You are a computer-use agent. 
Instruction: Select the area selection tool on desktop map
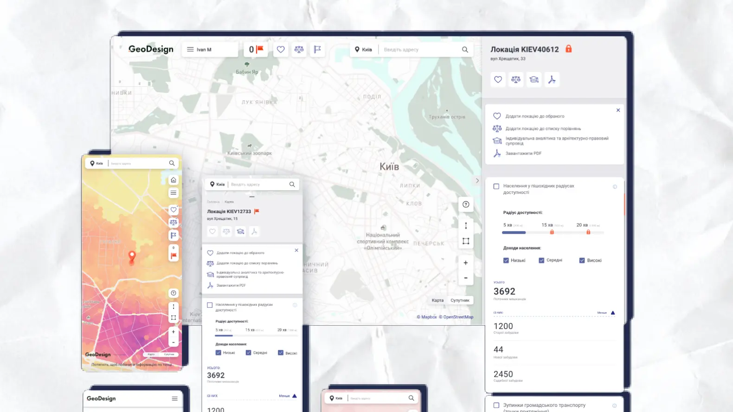pos(466,241)
